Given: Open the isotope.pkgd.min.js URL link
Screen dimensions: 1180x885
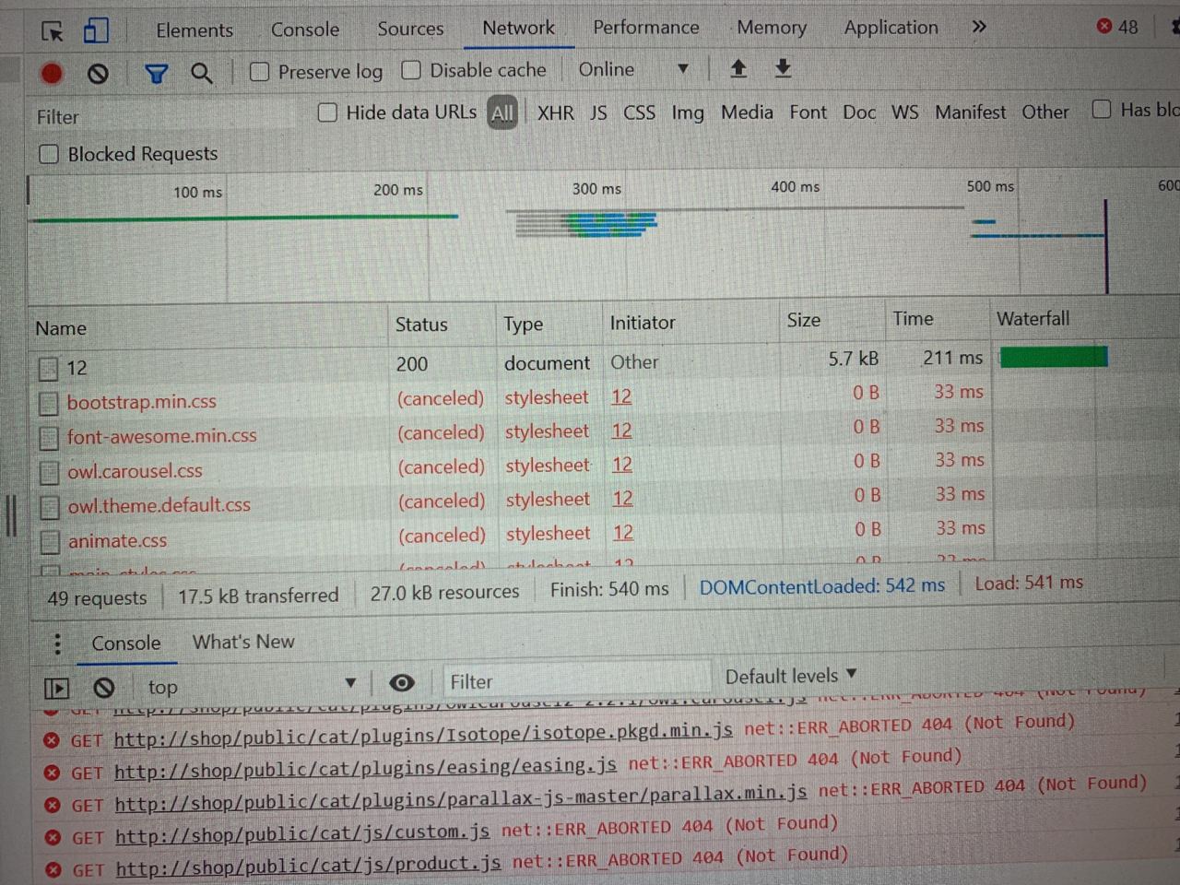Looking at the screenshot, I should coord(423,733).
